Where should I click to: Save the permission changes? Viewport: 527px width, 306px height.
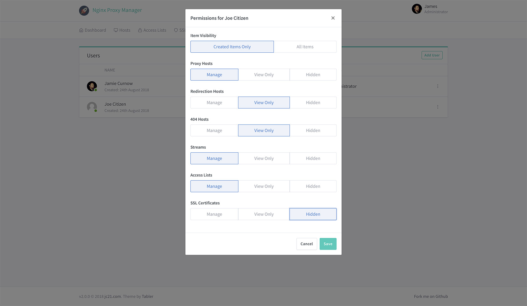(328, 244)
